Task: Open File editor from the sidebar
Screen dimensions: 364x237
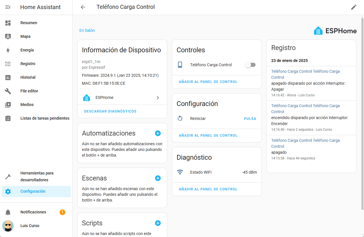Action: pos(29,91)
